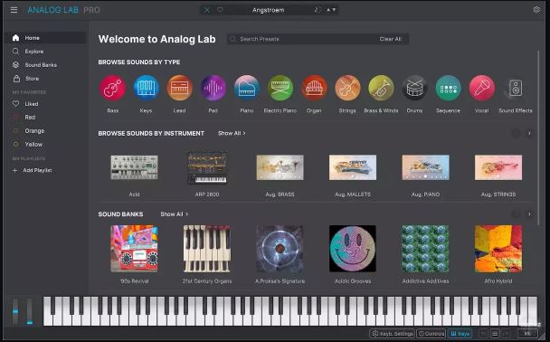Open the settings gear icon top right
The width and height of the screenshot is (550, 342).
tap(536, 9)
